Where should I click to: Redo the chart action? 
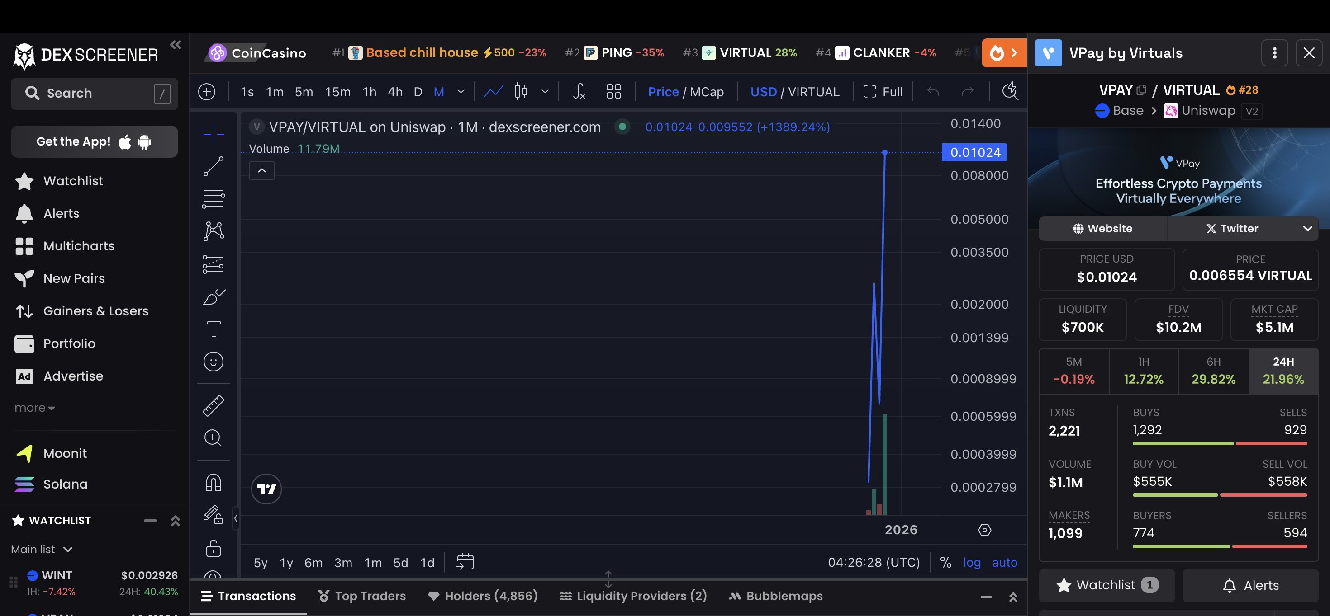(x=967, y=92)
